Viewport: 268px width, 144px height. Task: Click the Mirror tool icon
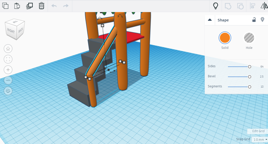(x=264, y=6)
